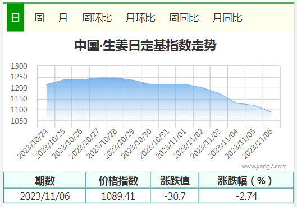The height and width of the screenshot is (207, 297).
Task: Click the chart title 中国·生姜日定基指数走势
Action: pyautogui.click(x=145, y=45)
